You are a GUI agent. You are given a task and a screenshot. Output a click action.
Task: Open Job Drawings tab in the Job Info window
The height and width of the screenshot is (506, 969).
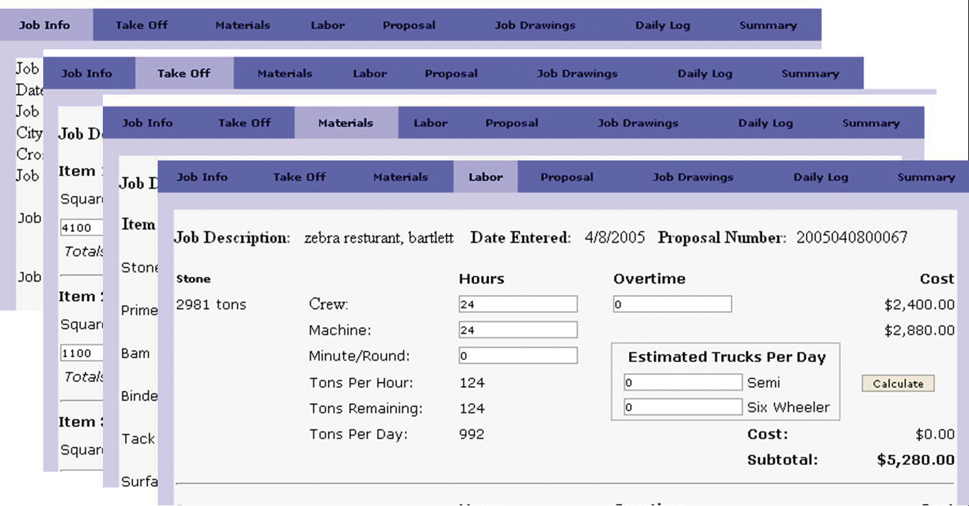pos(535,25)
